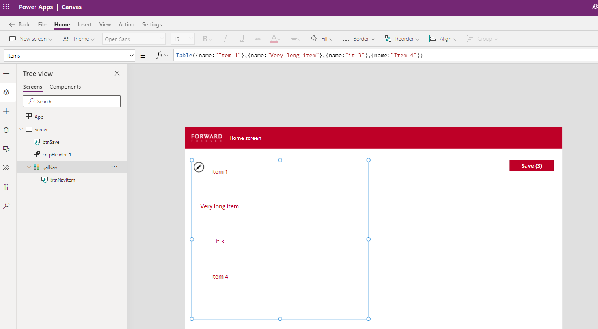Image resolution: width=598 pixels, height=329 pixels.
Task: Click the Insert plus icon in sidebar
Action: (x=6, y=111)
